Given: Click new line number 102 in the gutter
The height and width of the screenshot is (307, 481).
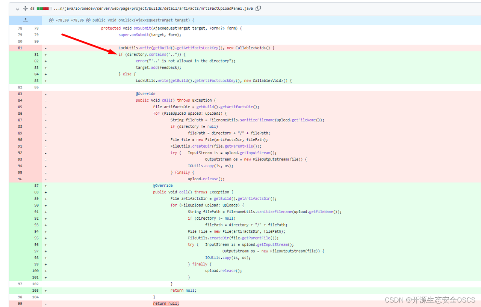Looking at the screenshot, I should pyautogui.click(x=36, y=284).
